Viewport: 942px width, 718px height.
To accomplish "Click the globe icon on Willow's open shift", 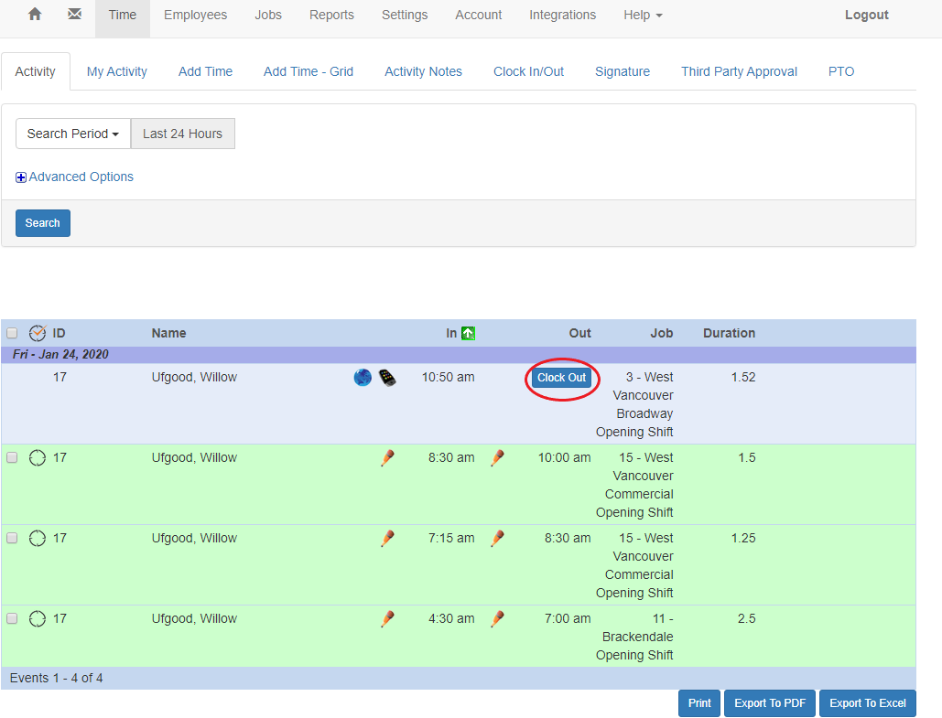I will point(363,377).
